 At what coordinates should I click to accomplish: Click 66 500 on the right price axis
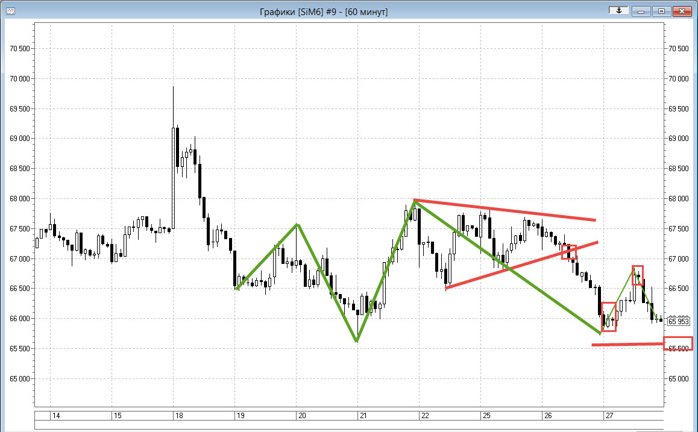(679, 288)
